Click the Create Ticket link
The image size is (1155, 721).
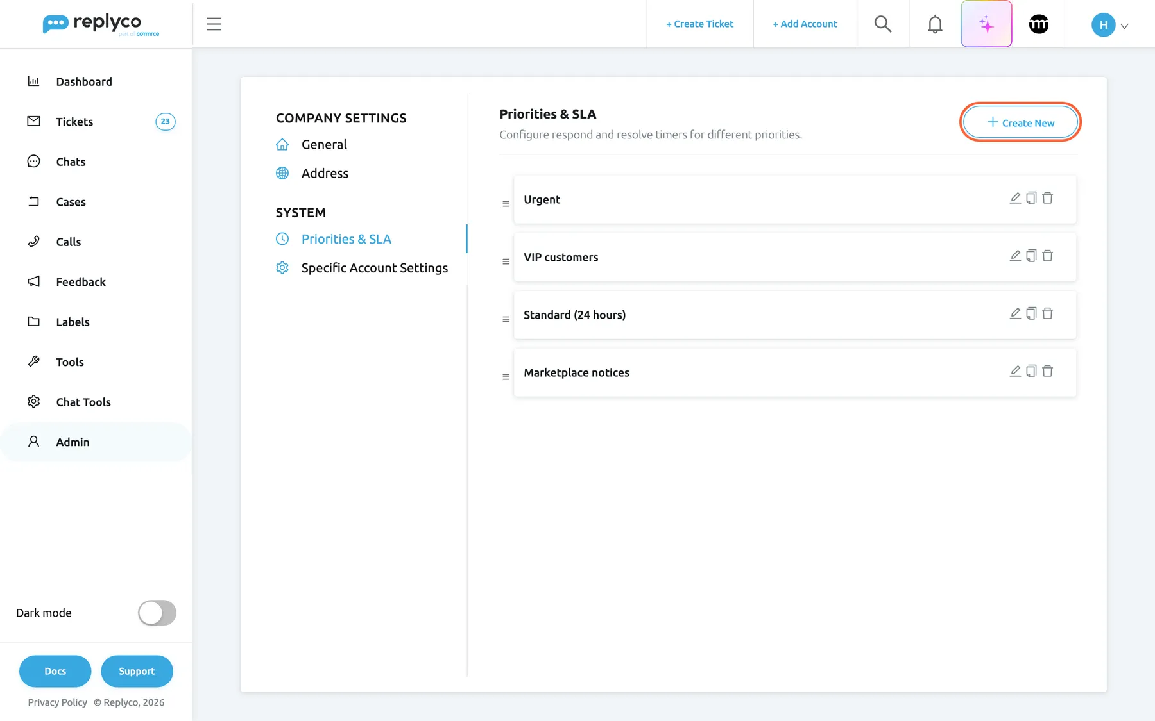(699, 24)
